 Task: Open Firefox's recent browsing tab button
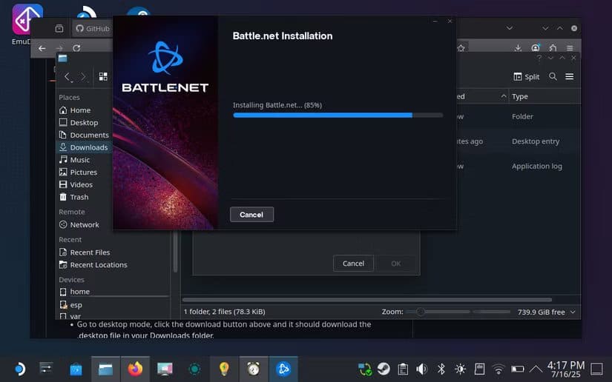59,28
